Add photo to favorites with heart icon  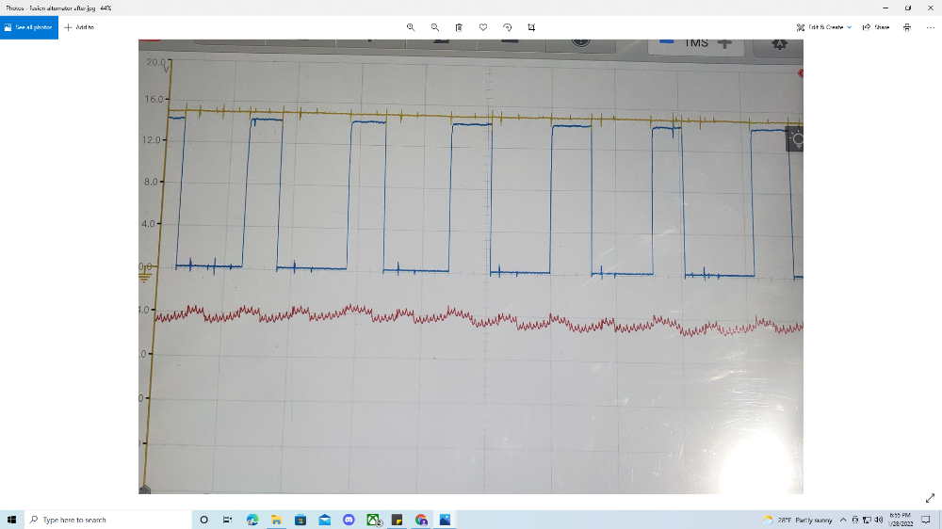[x=483, y=27]
